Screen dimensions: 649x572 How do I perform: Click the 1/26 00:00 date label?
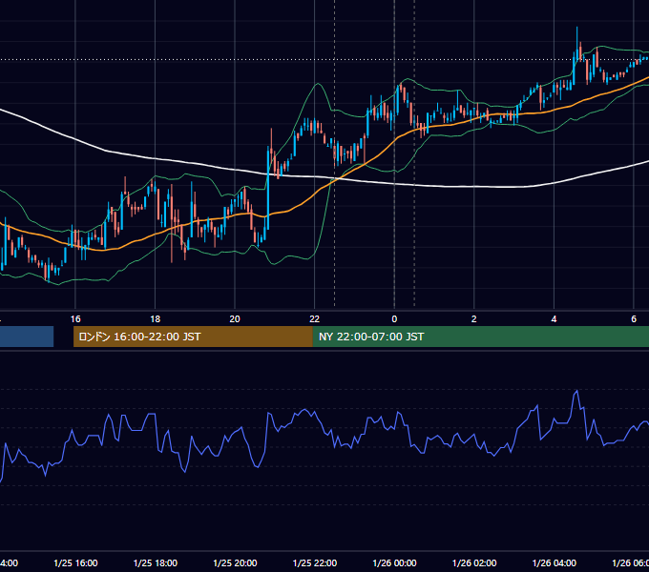pyautogui.click(x=394, y=562)
